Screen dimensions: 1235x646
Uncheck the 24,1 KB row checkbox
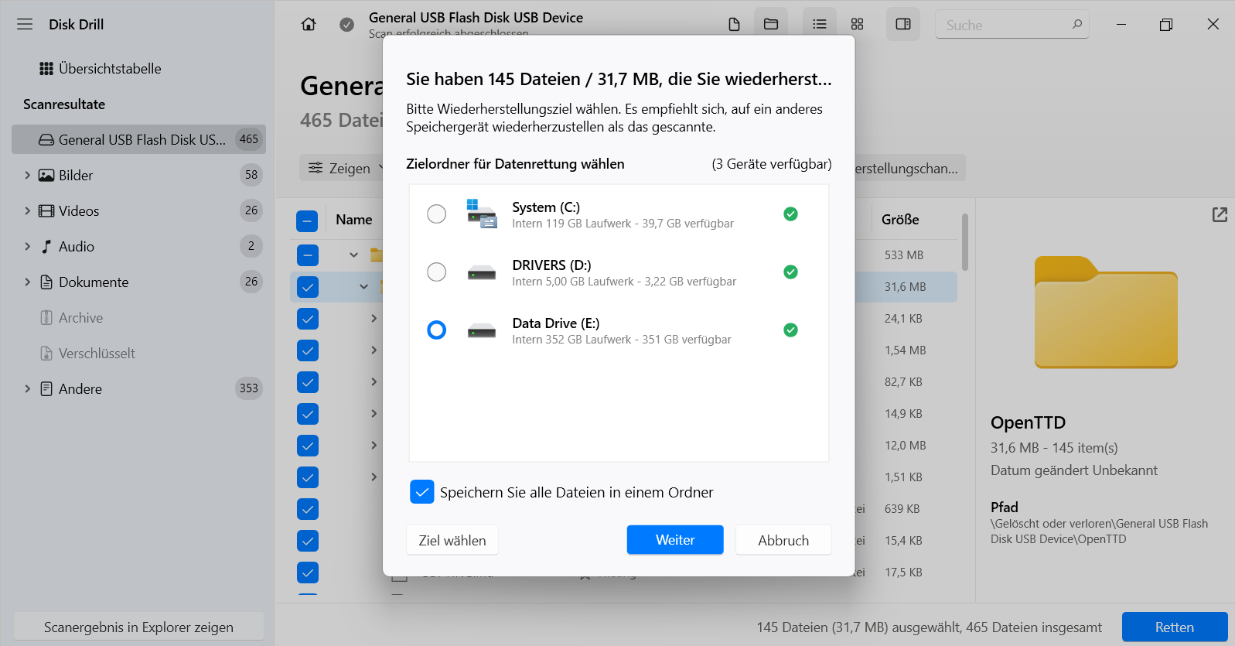[x=307, y=319]
